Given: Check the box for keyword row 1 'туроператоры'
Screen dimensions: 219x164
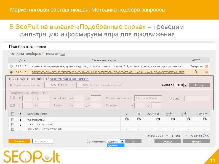Looking at the screenshot, I should [x=13, y=119].
